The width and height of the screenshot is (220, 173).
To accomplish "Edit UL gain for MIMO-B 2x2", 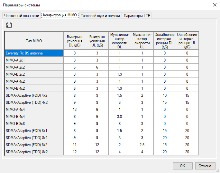I will point(97,74).
